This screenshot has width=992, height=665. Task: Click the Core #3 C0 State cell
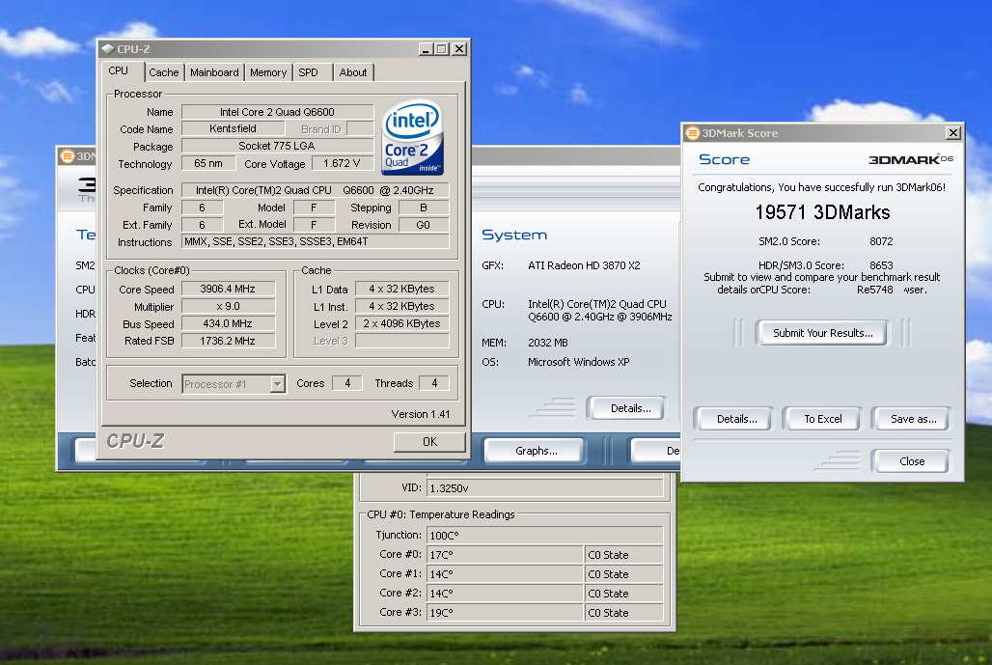pos(623,613)
